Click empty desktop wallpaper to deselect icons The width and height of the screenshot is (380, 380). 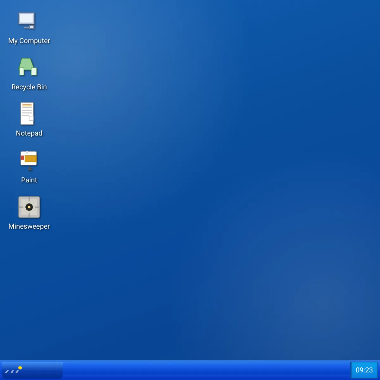[x=206, y=174]
